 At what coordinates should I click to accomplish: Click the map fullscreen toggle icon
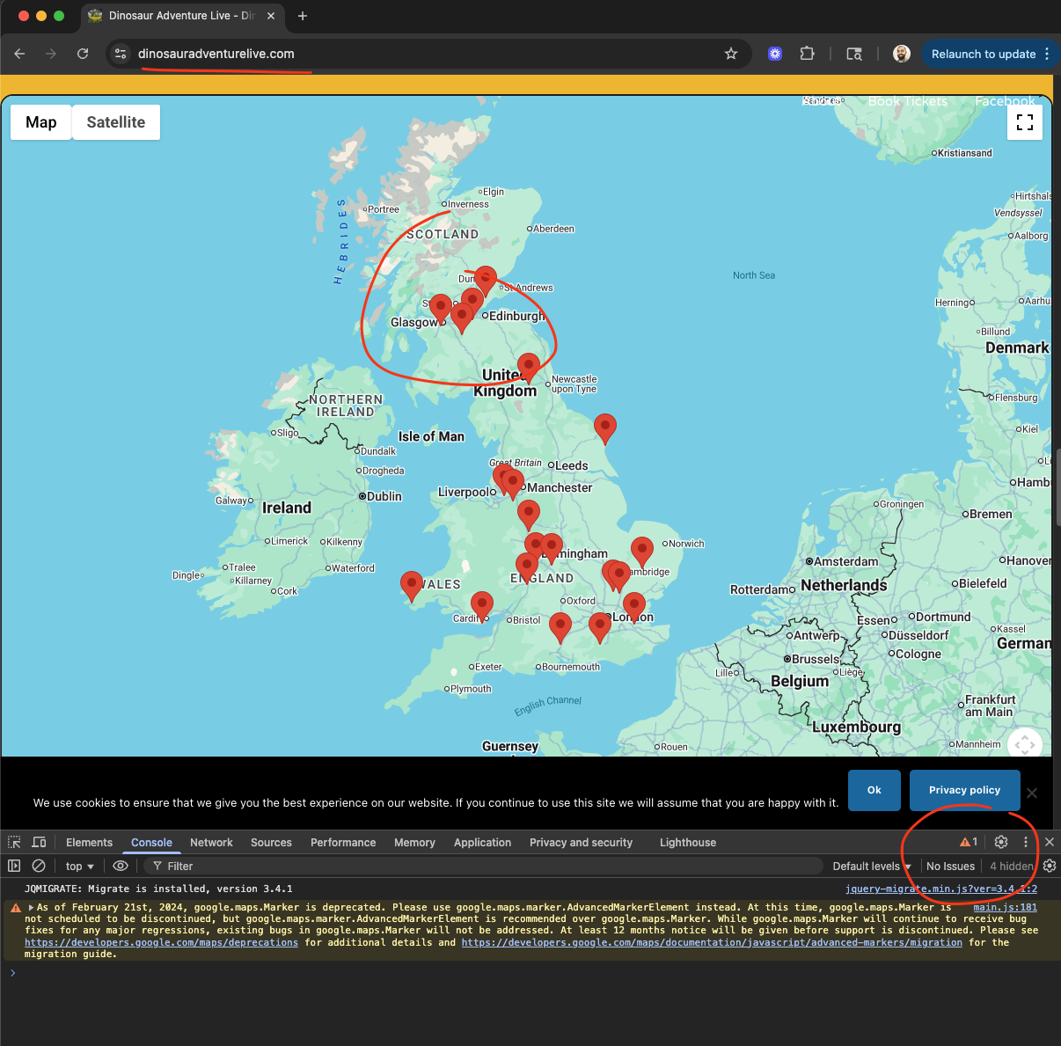click(x=1025, y=122)
